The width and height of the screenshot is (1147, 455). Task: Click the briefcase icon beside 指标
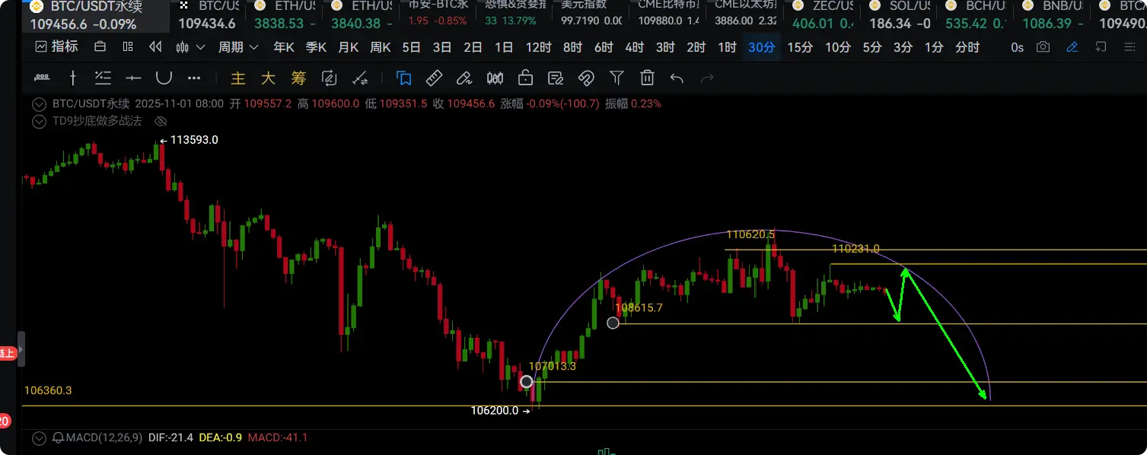pos(100,47)
